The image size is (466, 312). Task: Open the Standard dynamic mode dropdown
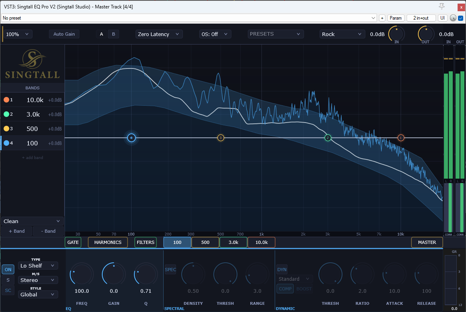[x=294, y=279]
